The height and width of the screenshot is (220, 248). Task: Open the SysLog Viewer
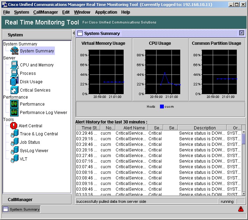coord(34,151)
